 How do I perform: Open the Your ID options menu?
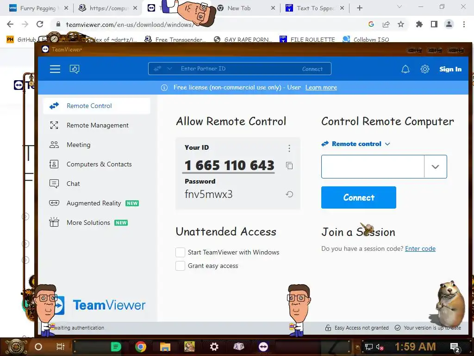click(x=289, y=148)
